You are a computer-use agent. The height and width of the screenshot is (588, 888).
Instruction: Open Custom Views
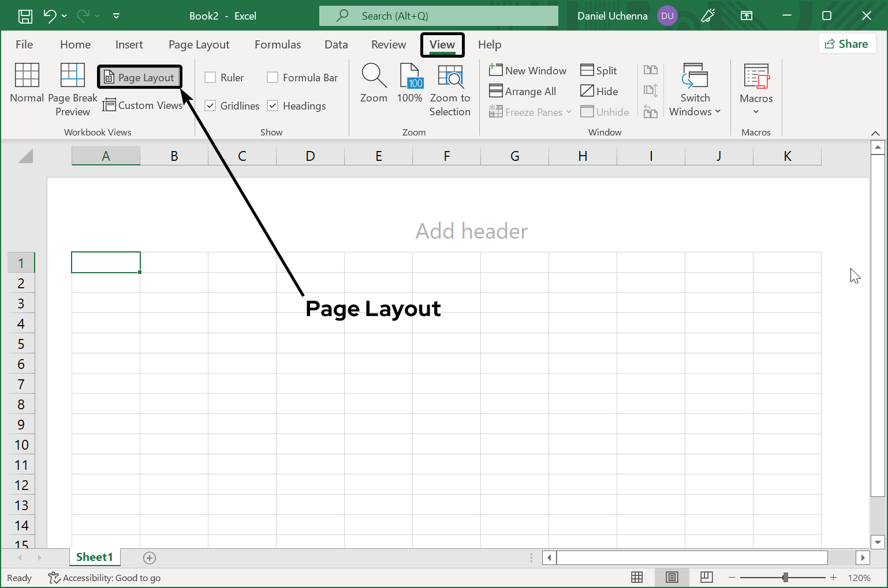pos(143,105)
